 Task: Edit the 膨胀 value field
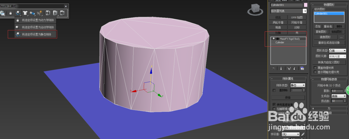coord(337,91)
